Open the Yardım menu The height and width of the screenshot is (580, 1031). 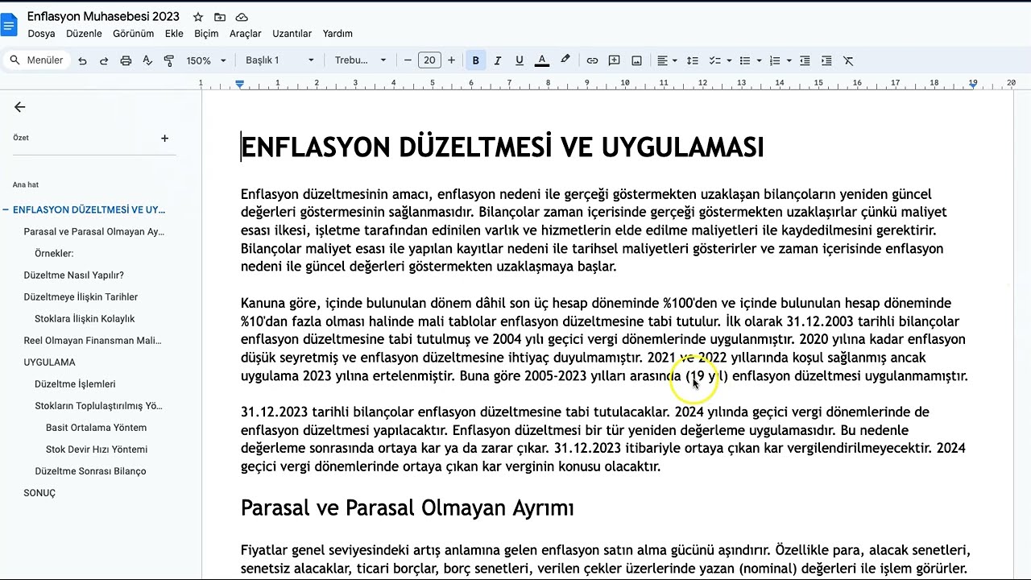pos(337,34)
